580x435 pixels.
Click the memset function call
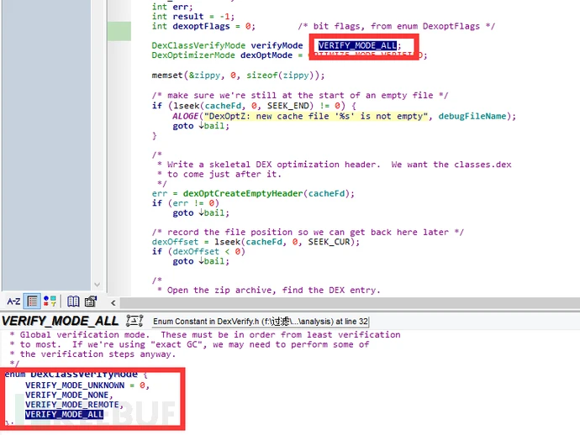167,76
